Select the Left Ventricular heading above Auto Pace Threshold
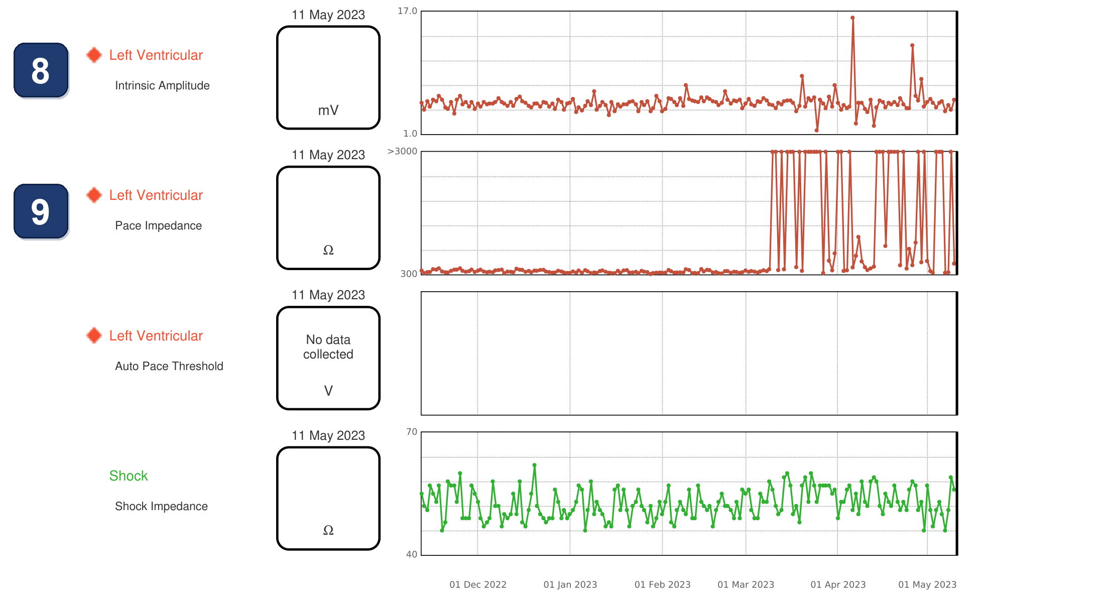 (x=156, y=336)
